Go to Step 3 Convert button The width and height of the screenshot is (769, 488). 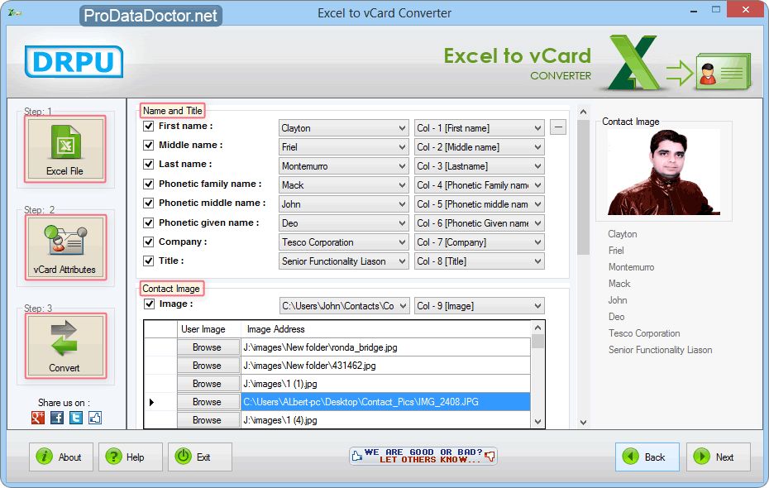64,346
